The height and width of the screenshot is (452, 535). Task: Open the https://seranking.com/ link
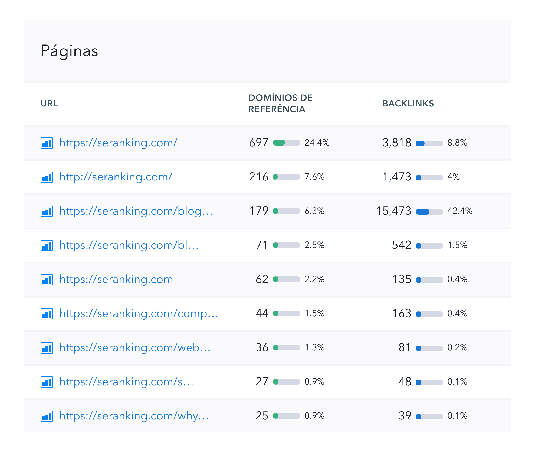(119, 143)
